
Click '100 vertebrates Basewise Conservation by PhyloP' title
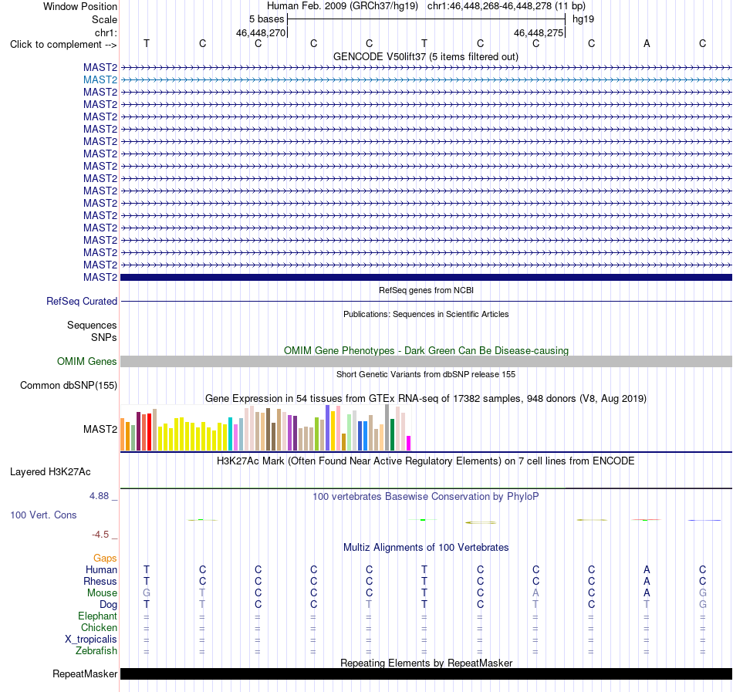coord(426,496)
